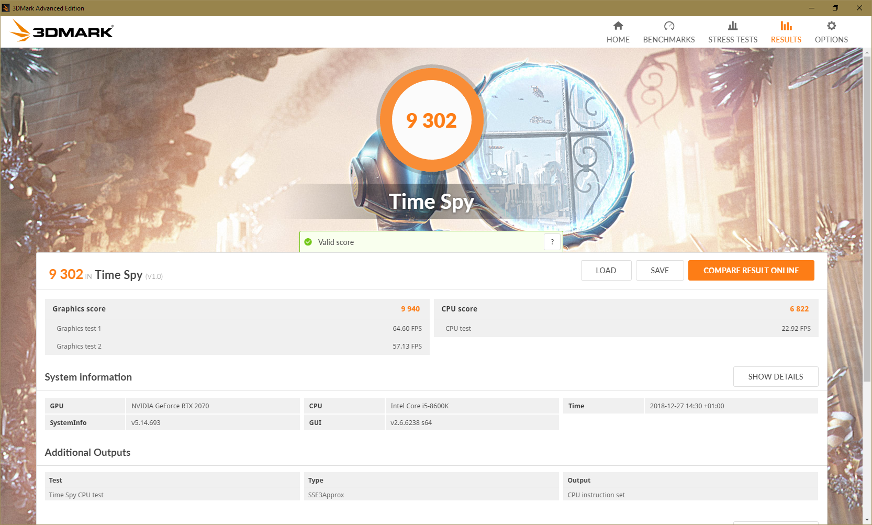
Task: Click the GUI version v2.6.6238 s64
Action: [411, 423]
